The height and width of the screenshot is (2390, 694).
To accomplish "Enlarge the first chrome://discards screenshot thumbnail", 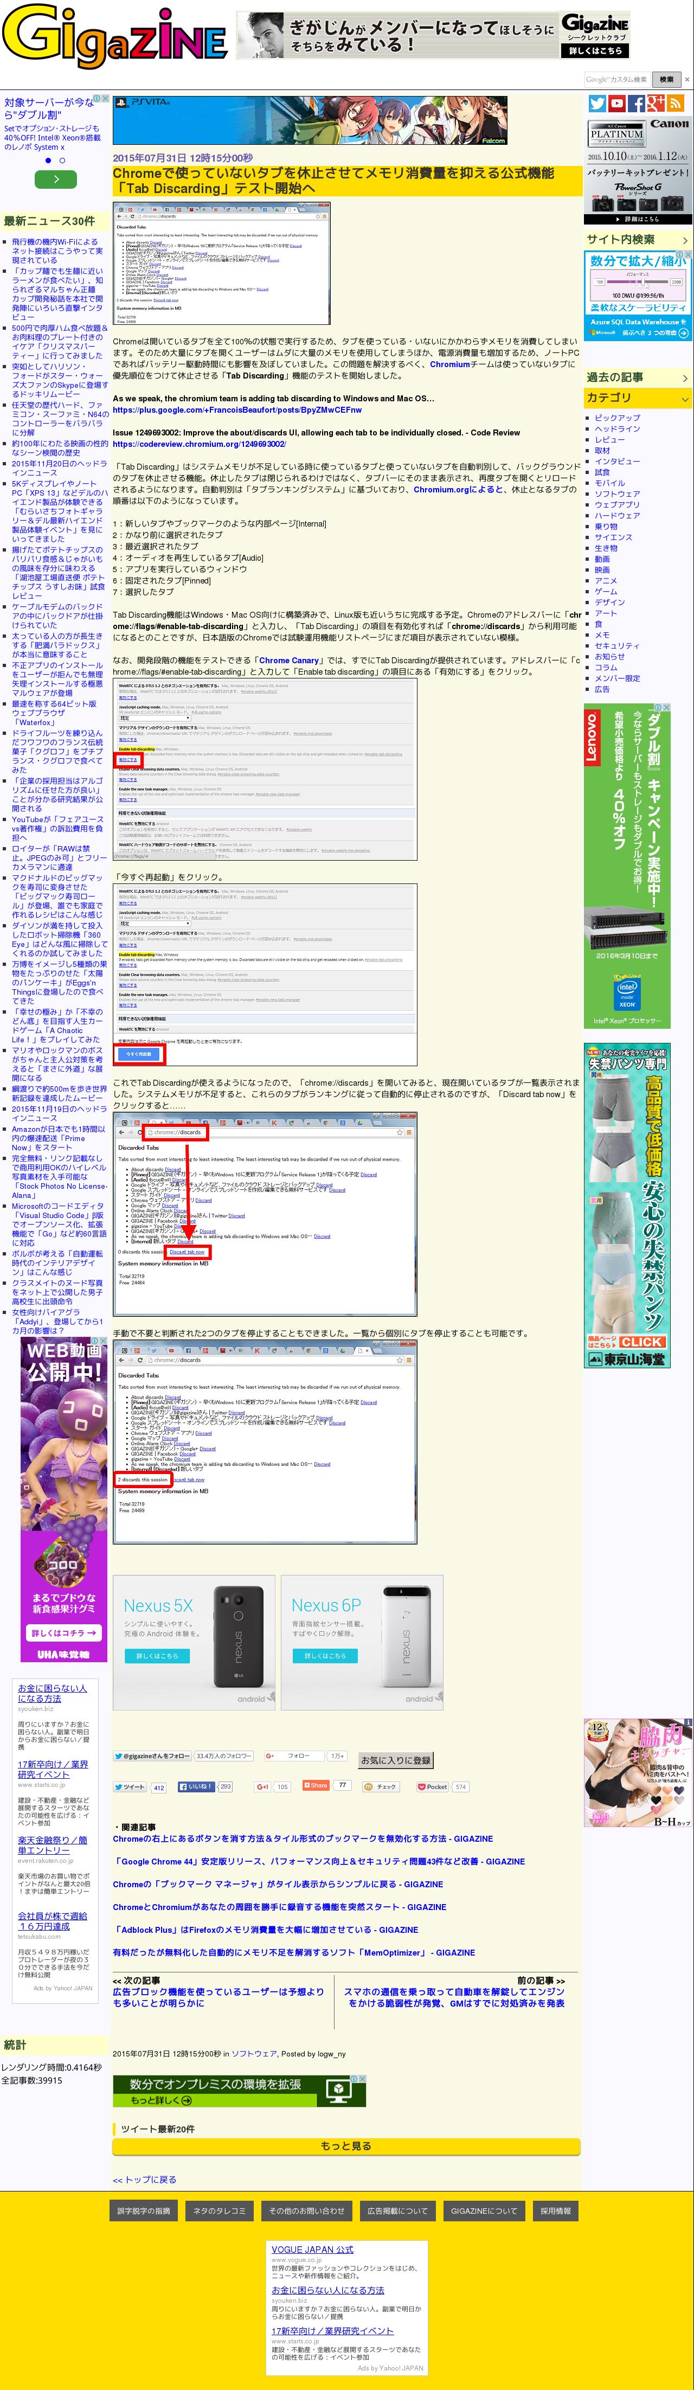I will pos(222,264).
